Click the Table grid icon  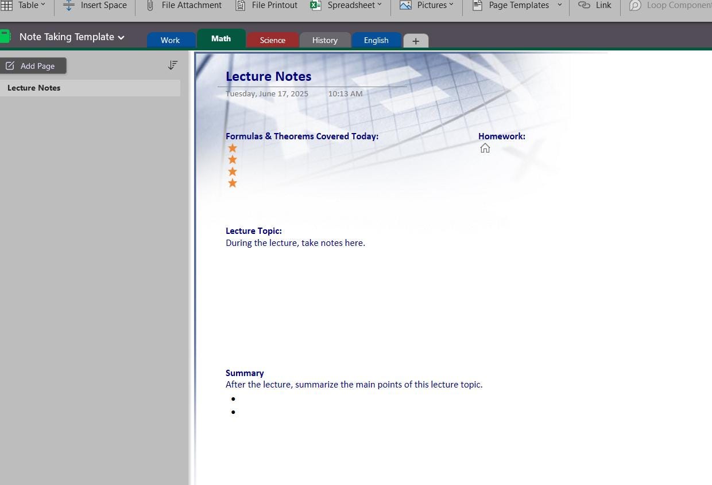pyautogui.click(x=6, y=5)
